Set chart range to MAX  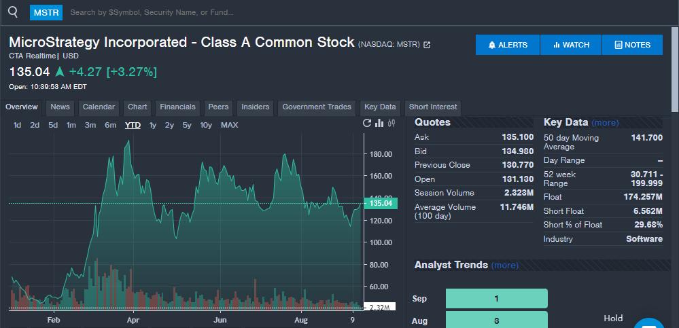pos(229,125)
